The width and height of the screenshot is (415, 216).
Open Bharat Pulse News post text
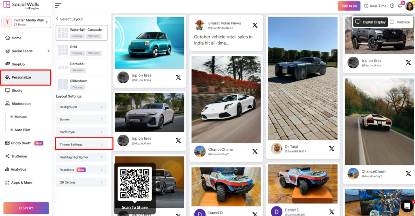223,40
